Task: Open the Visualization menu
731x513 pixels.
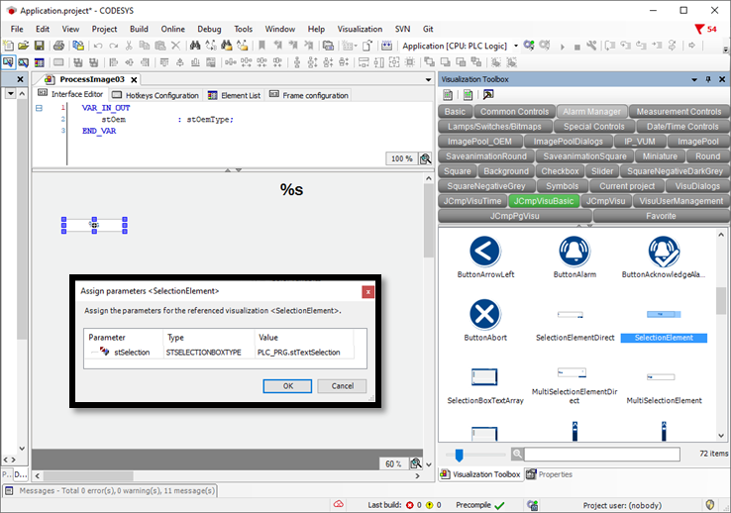Action: point(360,29)
